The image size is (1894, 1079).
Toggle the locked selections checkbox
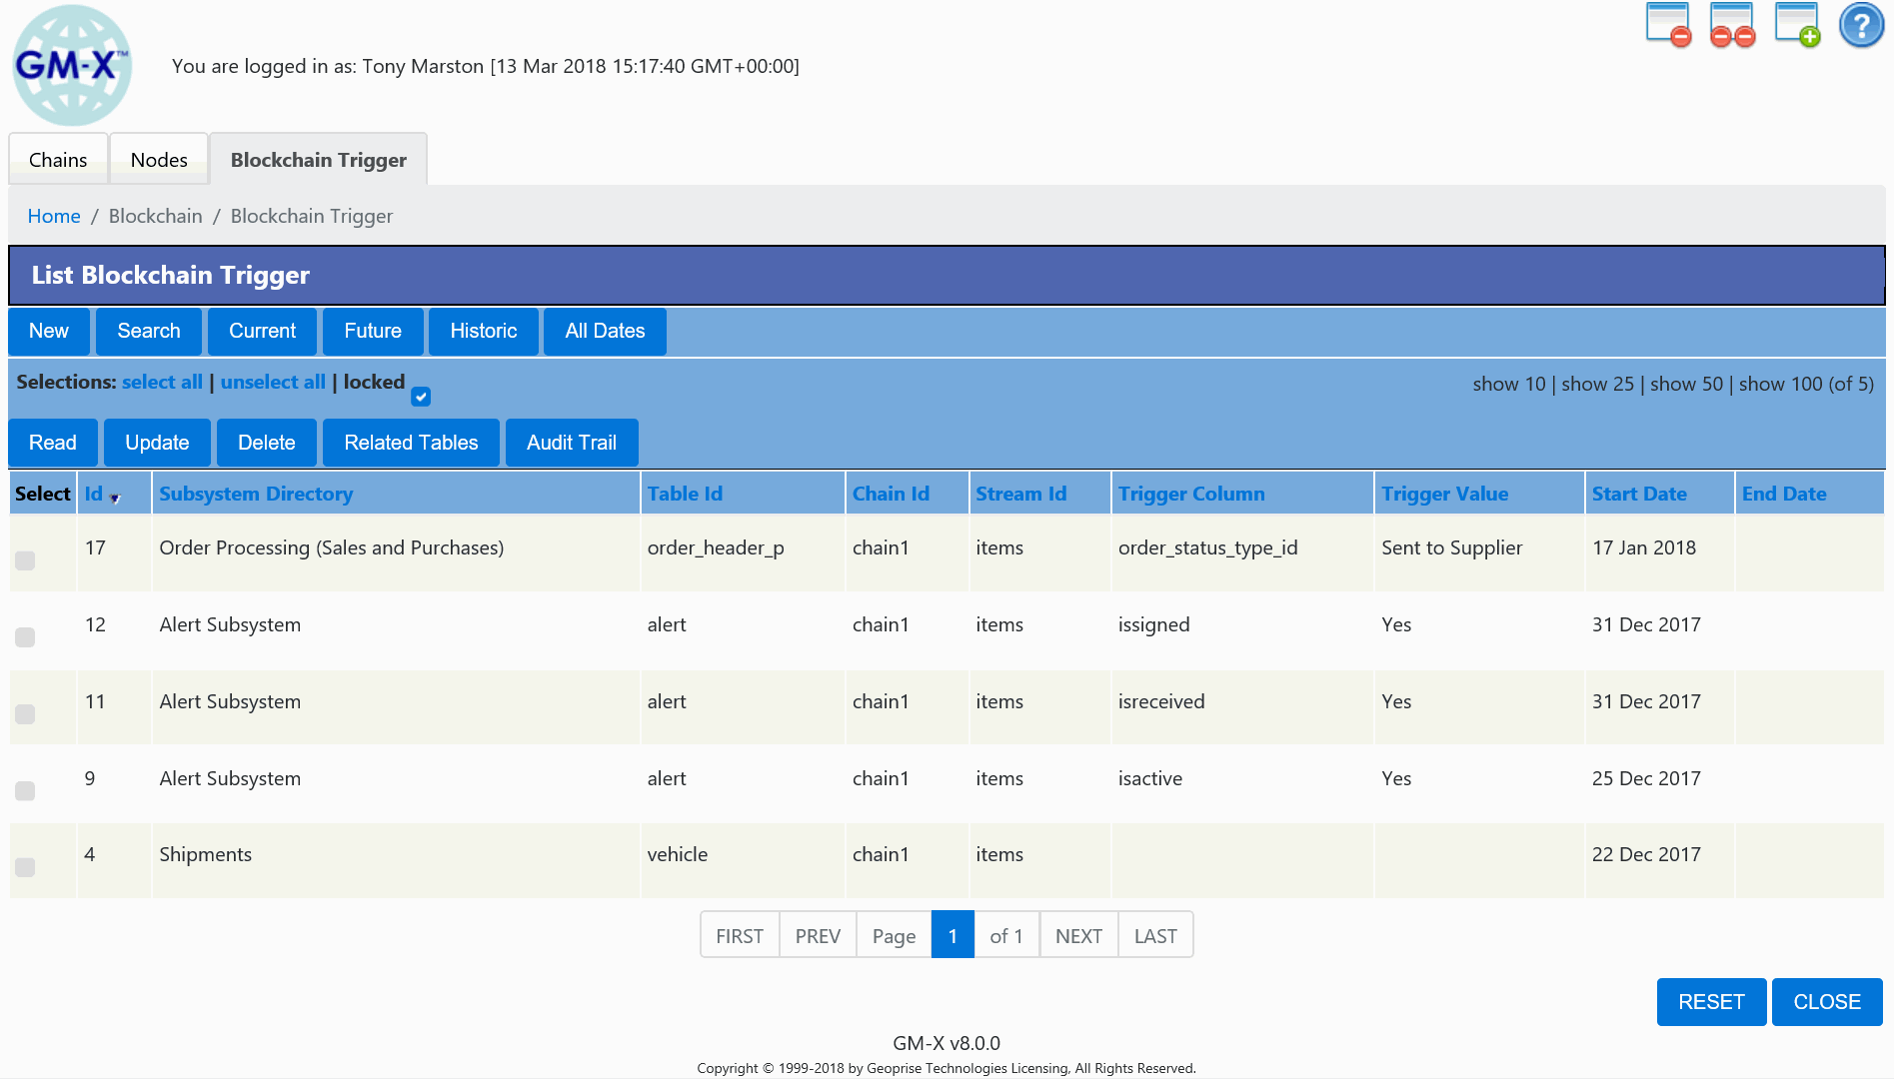pyautogui.click(x=421, y=397)
